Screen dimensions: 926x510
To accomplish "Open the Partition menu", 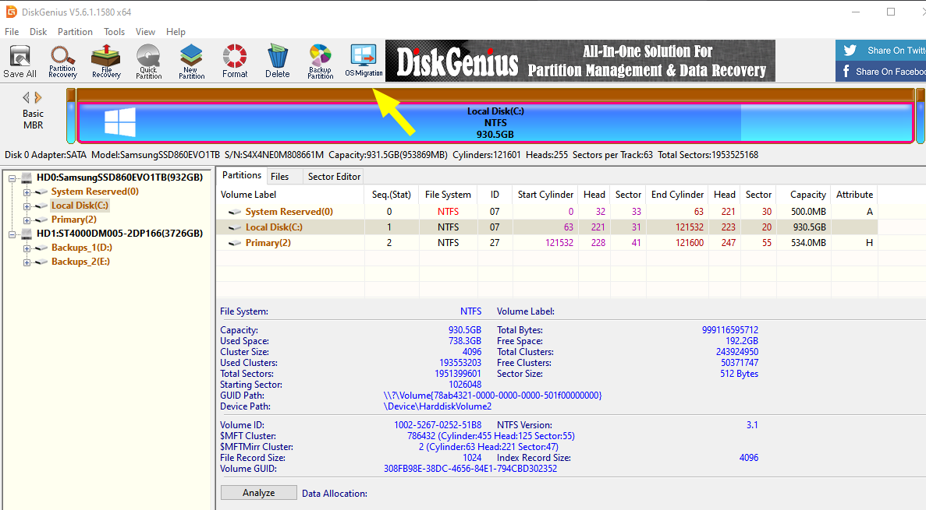I will coord(75,32).
